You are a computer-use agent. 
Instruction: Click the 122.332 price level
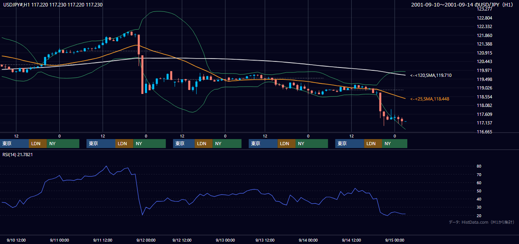(x=484, y=26)
